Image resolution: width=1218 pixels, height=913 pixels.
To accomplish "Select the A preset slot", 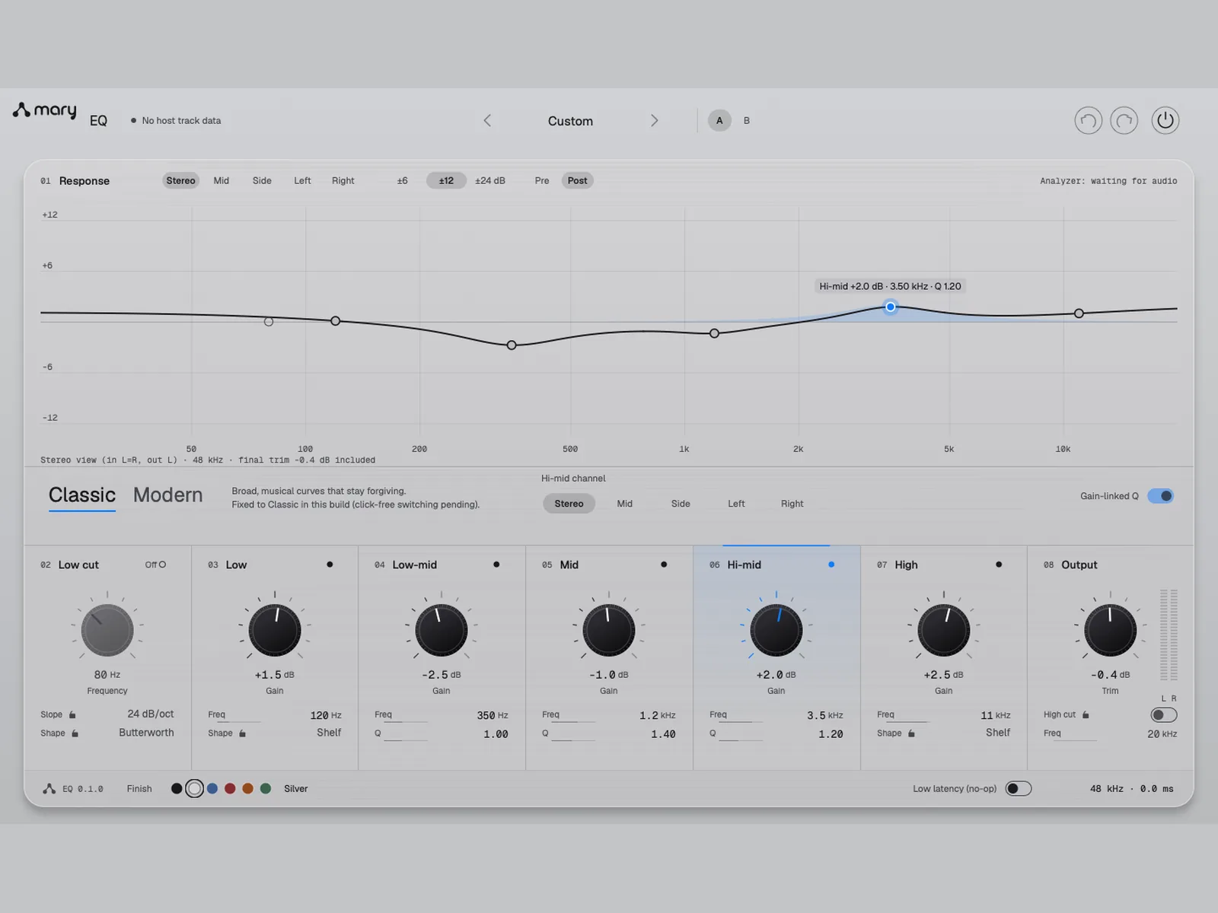I will [x=719, y=120].
